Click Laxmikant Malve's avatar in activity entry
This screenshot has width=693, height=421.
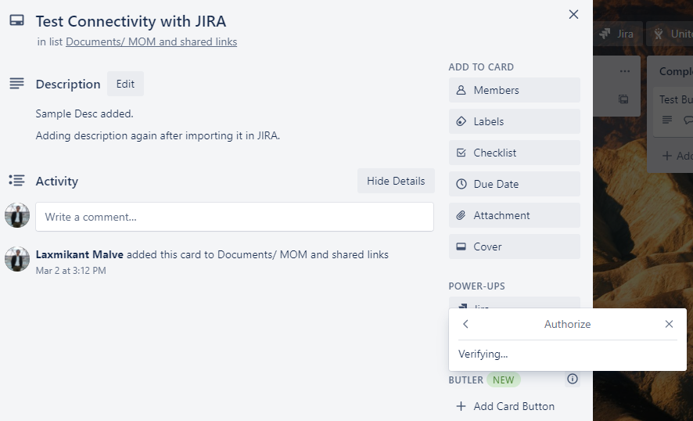tap(17, 259)
